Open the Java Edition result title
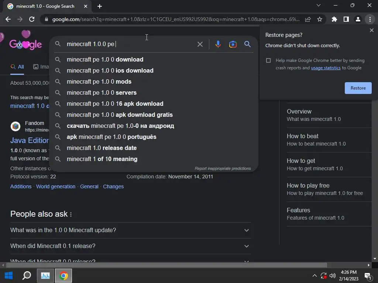The image size is (378, 283). [30, 140]
